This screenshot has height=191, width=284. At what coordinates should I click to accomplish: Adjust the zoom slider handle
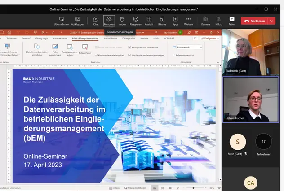coord(193,188)
